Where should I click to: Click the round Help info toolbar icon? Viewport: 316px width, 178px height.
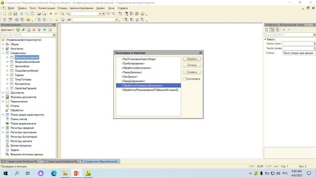click(142, 14)
